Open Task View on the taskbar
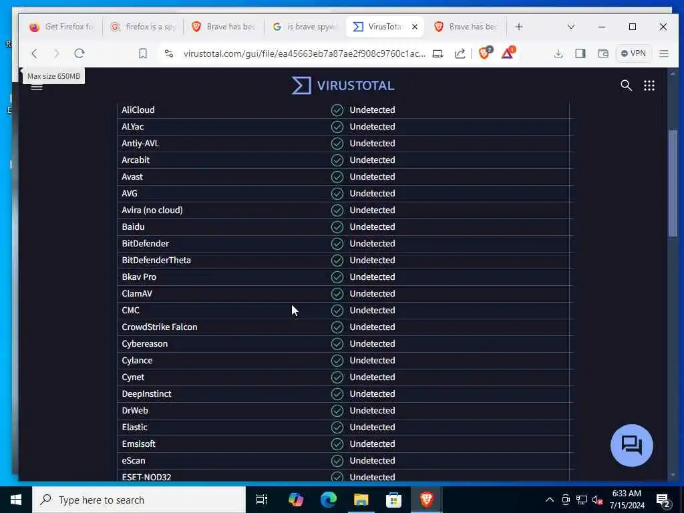 point(261,500)
